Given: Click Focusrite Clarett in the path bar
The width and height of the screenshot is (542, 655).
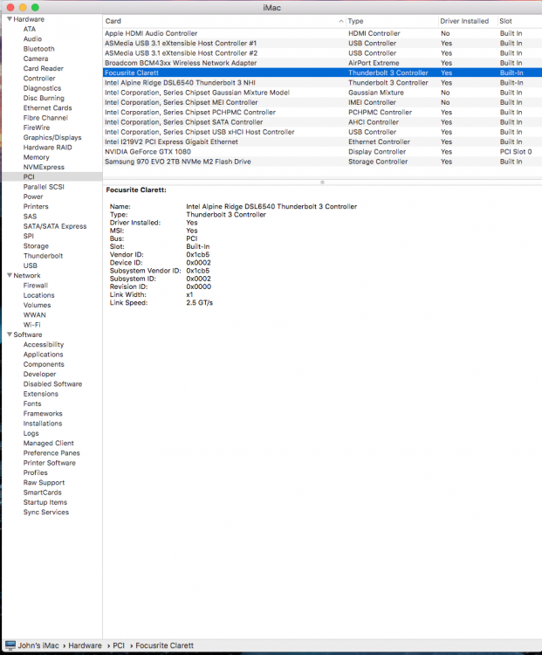Looking at the screenshot, I should [x=165, y=645].
